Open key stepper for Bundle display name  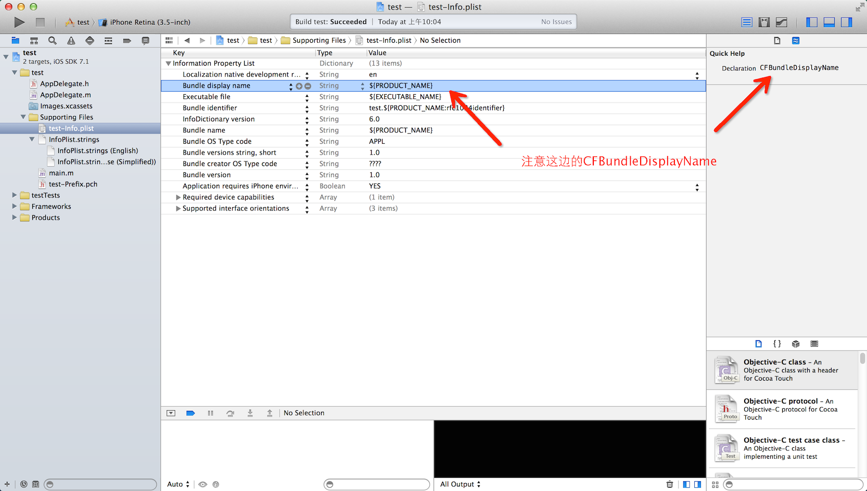291,86
